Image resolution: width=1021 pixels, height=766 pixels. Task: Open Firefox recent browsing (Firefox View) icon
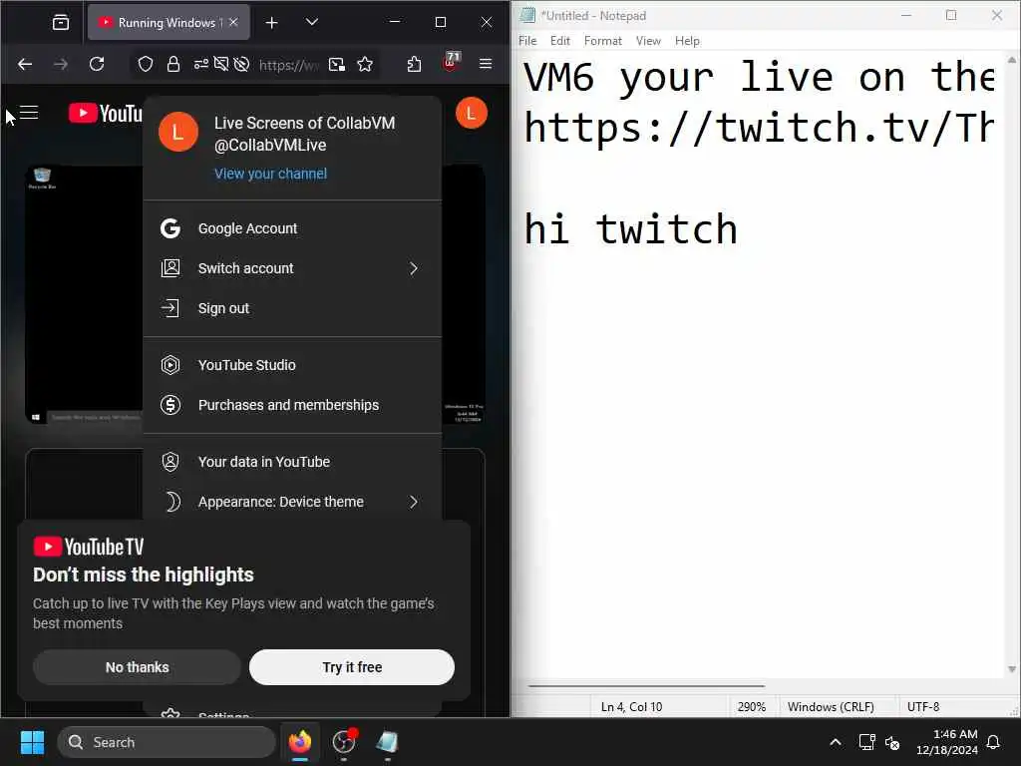61,23
